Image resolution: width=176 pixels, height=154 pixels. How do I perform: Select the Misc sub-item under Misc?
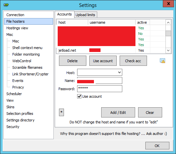pos(15,41)
